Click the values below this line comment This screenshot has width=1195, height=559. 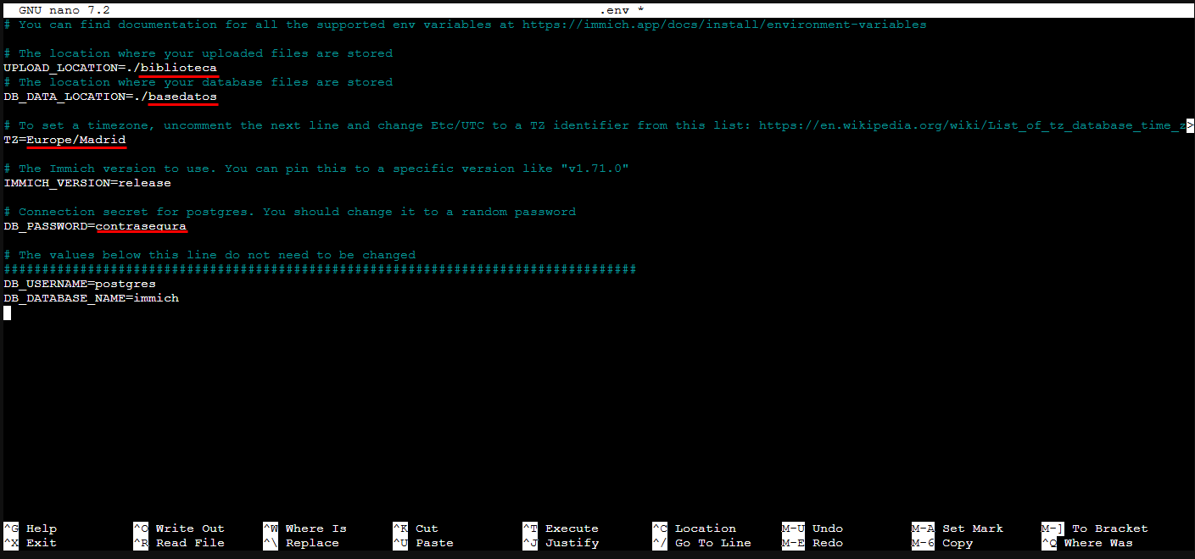(209, 255)
